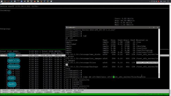
Task: Click 'q: quit' hint in iotop footer
Action: coord(31,90)
